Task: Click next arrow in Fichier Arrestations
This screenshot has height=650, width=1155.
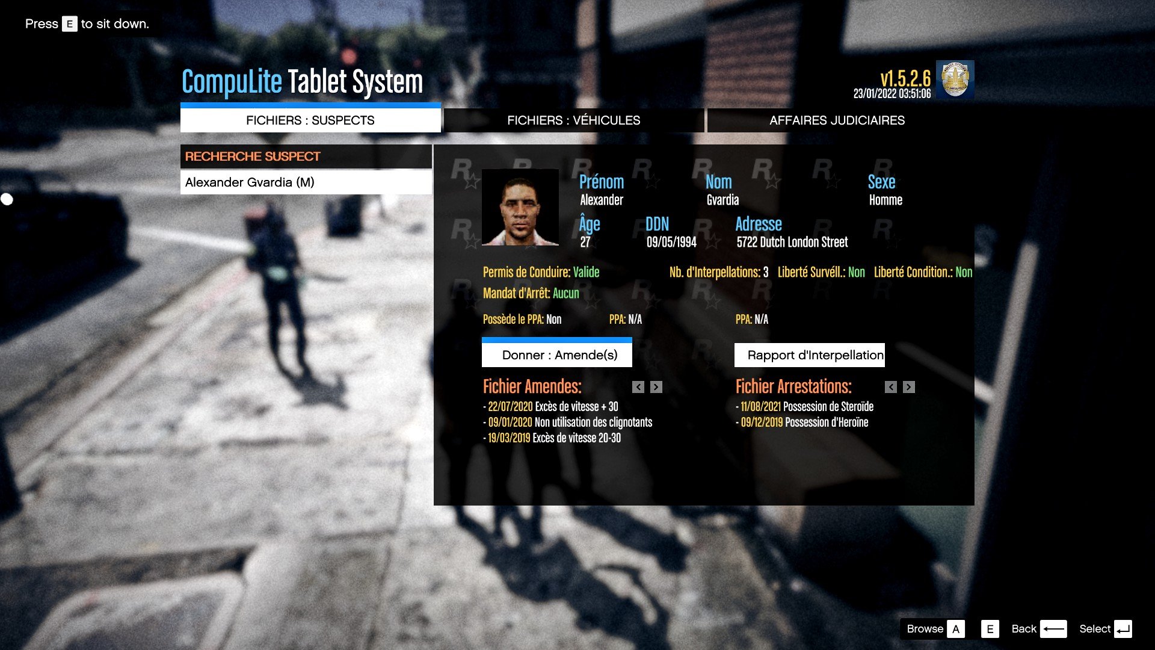Action: coord(909,387)
